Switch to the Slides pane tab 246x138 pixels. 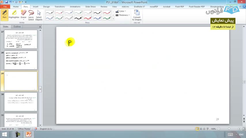5,27
